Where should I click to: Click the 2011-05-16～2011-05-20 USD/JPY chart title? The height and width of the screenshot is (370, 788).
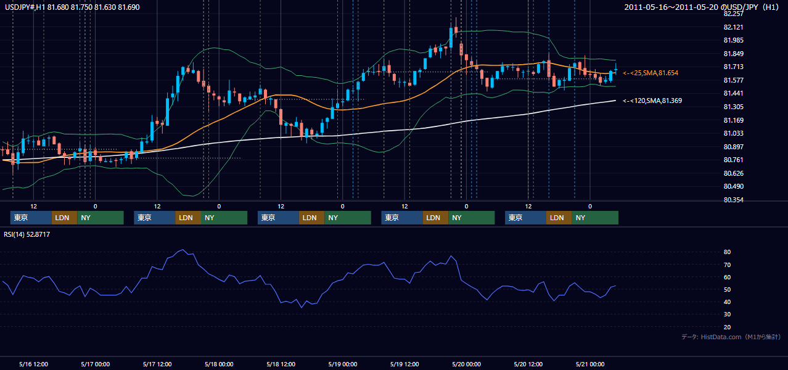click(x=702, y=7)
